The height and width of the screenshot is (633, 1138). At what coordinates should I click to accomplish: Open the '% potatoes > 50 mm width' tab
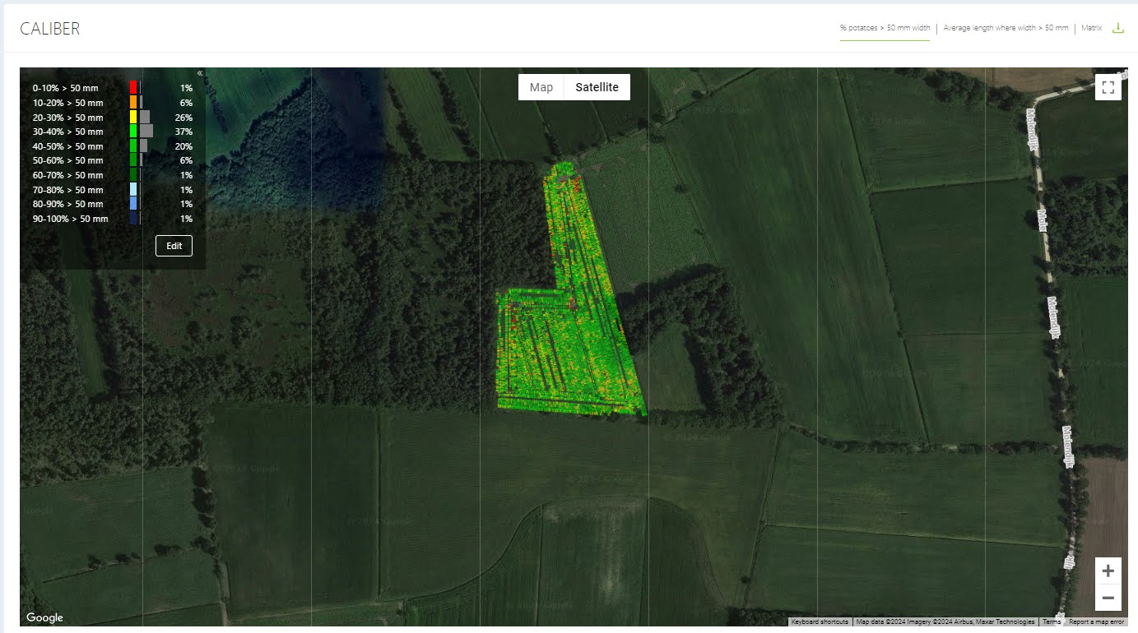pyautogui.click(x=885, y=28)
